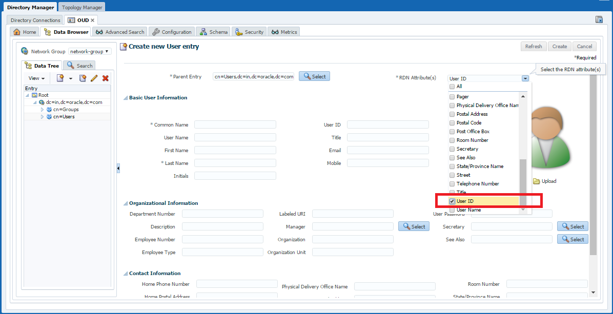Click Select next to the See Also field

(573, 239)
